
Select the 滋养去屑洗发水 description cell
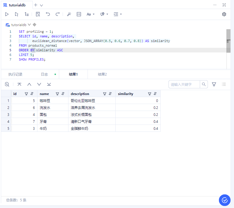tap(92, 108)
